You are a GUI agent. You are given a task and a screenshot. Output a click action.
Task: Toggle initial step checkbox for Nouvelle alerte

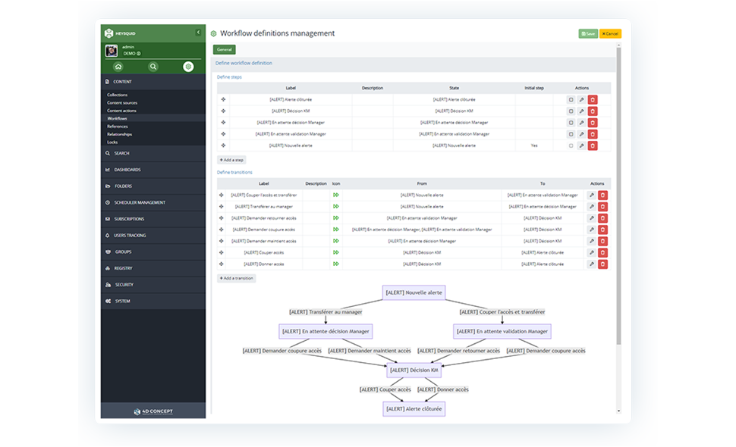pos(571,145)
